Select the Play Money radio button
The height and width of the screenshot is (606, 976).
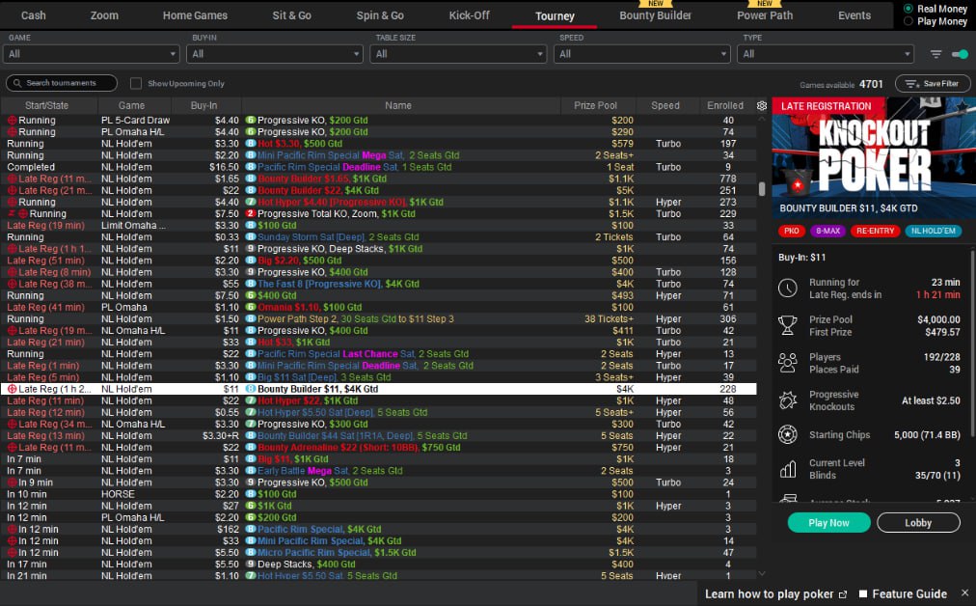[x=908, y=21]
